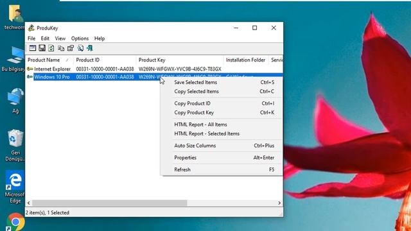Viewport: 411px width, 231px height.
Task: Click the Product ID in Internet Explorer row
Action: (x=105, y=69)
